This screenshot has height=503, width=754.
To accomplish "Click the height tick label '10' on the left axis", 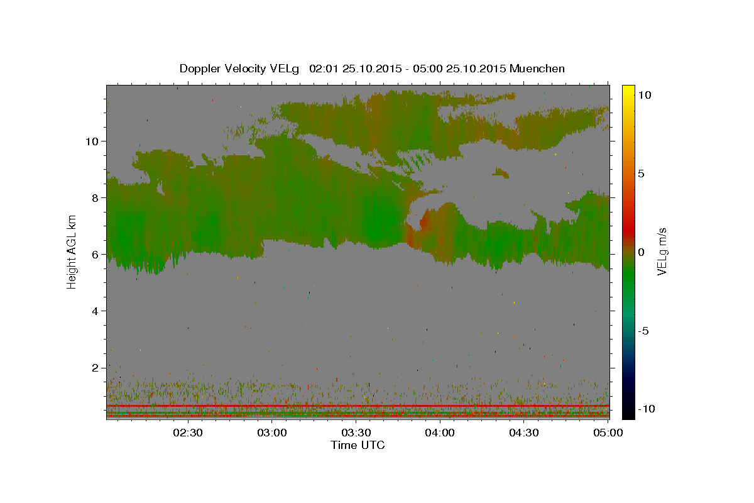I will [93, 141].
